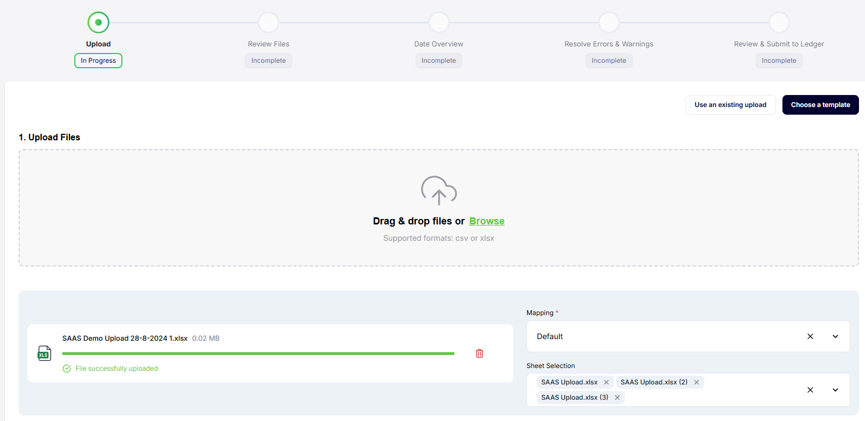The height and width of the screenshot is (421, 865).
Task: Click the Use an existing upload button
Action: 730,105
